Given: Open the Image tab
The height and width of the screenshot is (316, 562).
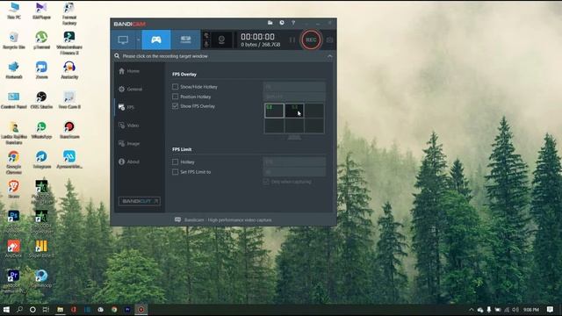Looking at the screenshot, I should pos(129,143).
